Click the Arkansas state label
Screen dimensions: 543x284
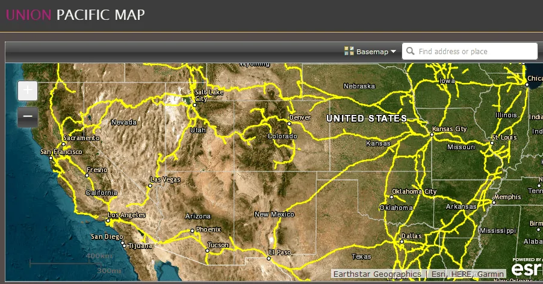461,206
